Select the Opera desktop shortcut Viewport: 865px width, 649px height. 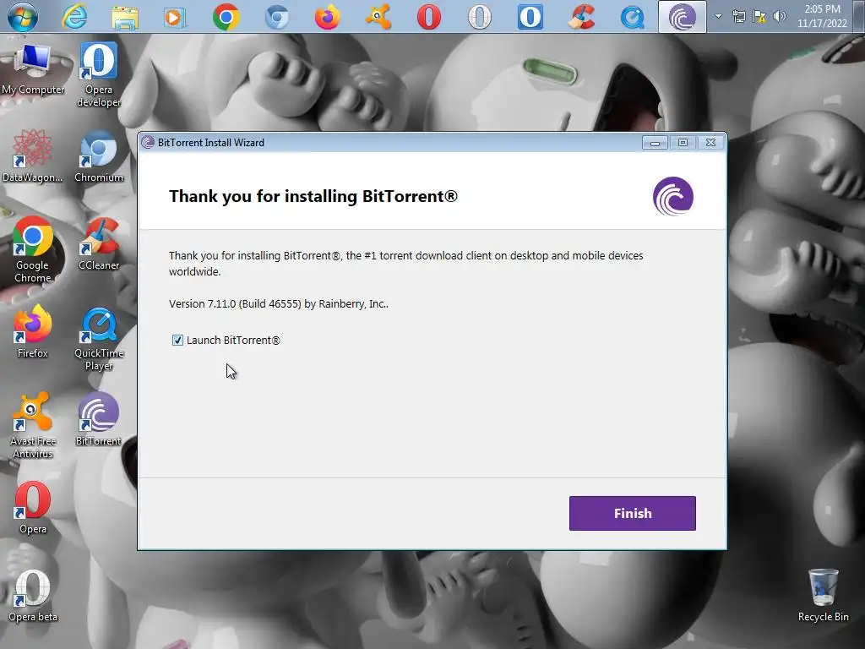(x=33, y=508)
